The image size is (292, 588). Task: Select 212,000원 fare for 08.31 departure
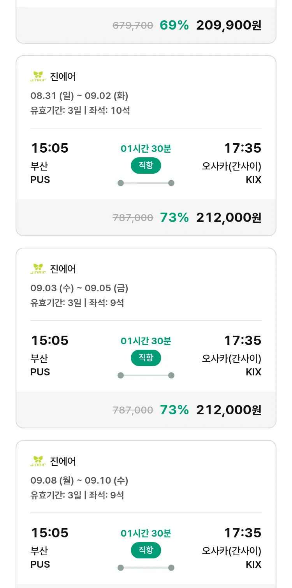click(x=229, y=218)
